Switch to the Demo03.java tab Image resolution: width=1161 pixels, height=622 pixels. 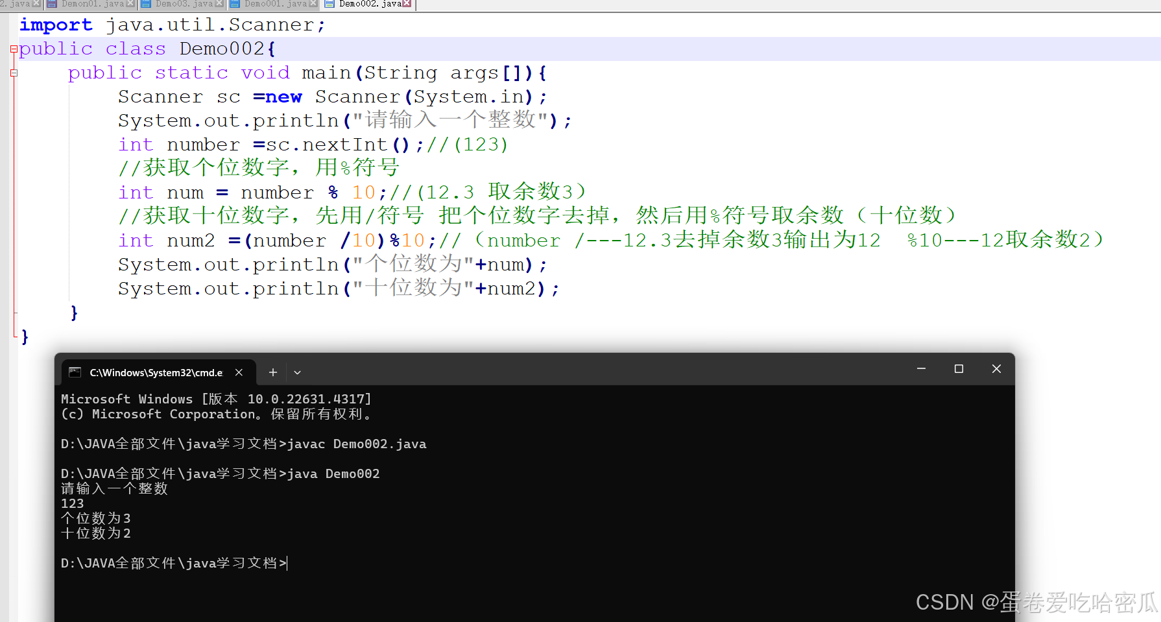coord(183,4)
